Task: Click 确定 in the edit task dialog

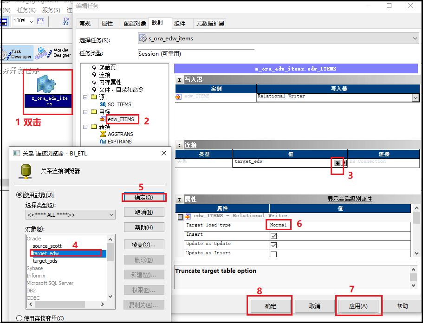Action: (271, 306)
